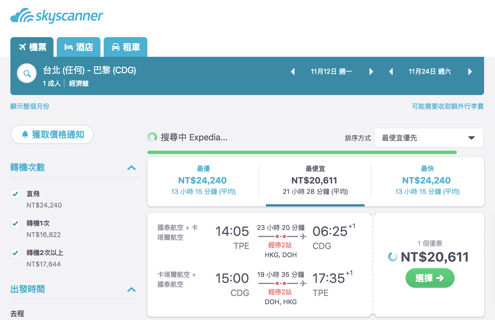This screenshot has width=495, height=320.
Task: Go to next departure date arrow
Action: 371,72
